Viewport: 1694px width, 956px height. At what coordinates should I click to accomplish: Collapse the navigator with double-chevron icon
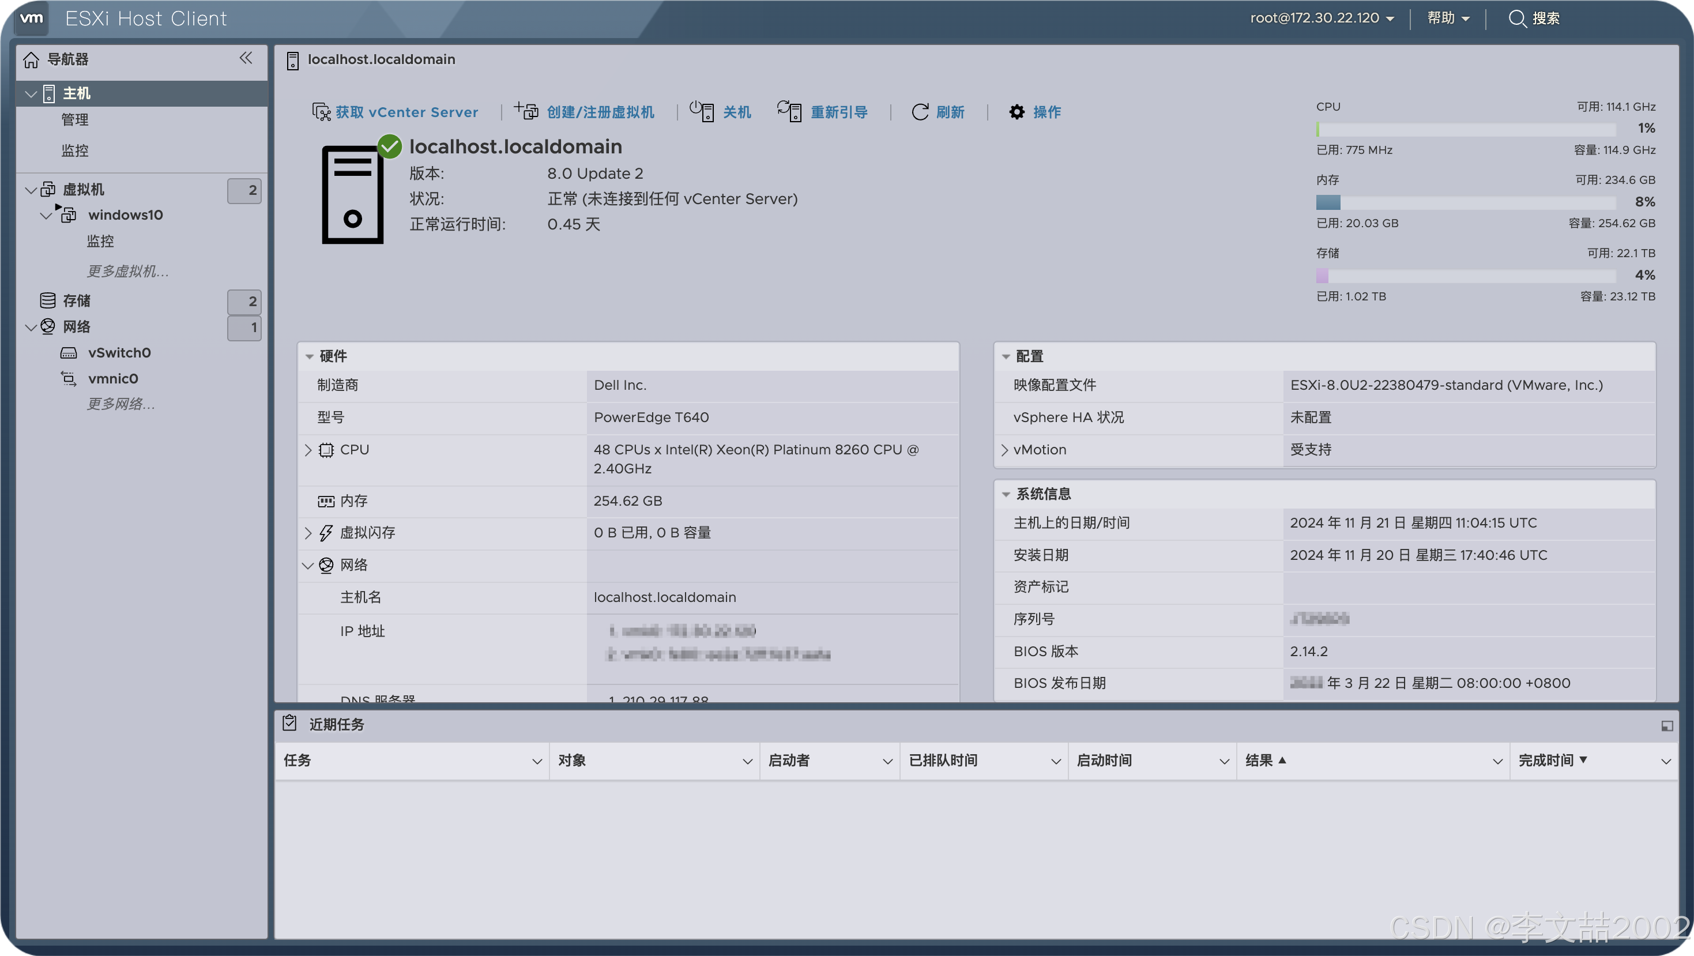[246, 58]
